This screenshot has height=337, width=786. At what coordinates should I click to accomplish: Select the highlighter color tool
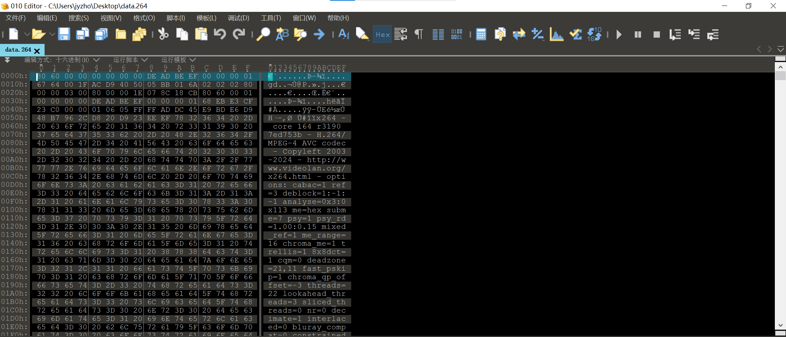coord(362,34)
